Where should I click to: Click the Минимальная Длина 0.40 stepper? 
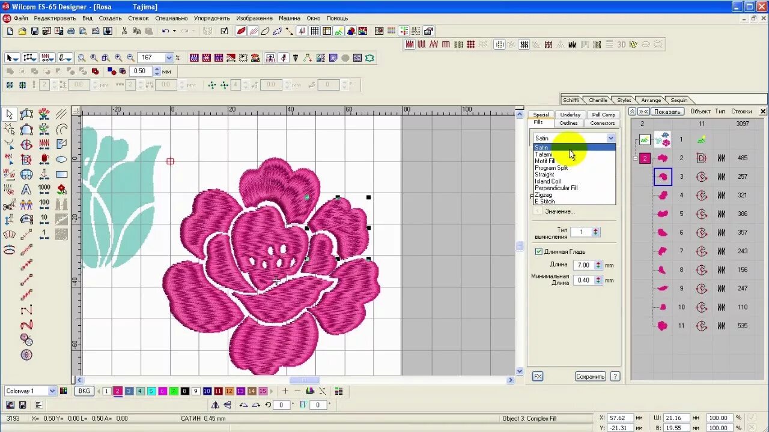[598, 280]
